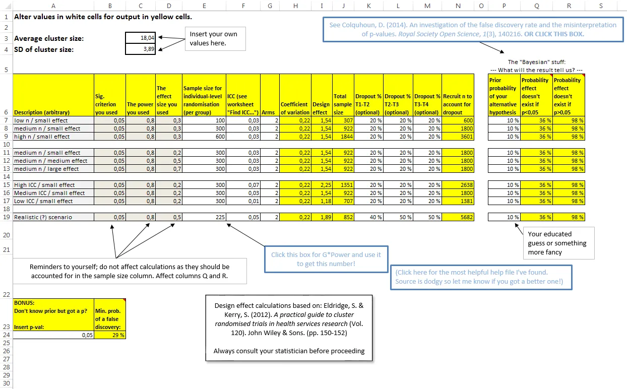Select the 'The power you used' header cell
The height and width of the screenshot is (389, 627).
point(141,95)
